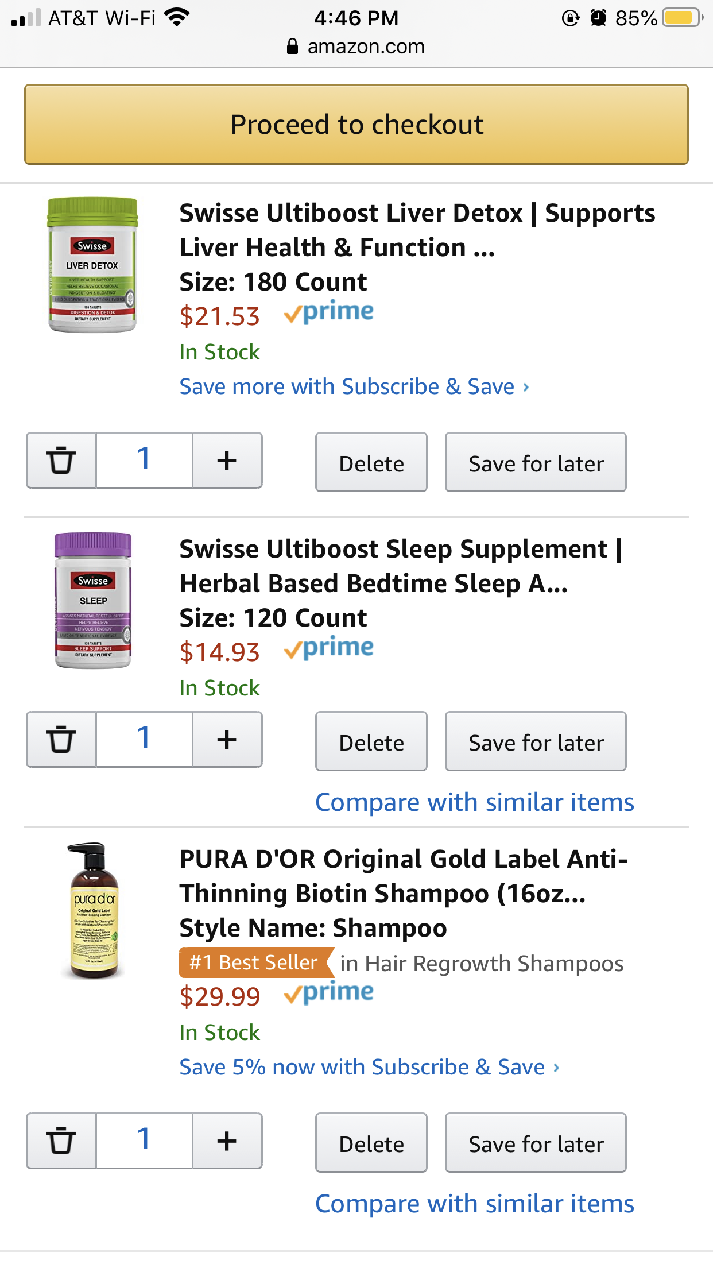This screenshot has height=1268, width=713.
Task: Delete the Swisse Sleep Supplement item
Action: 371,742
